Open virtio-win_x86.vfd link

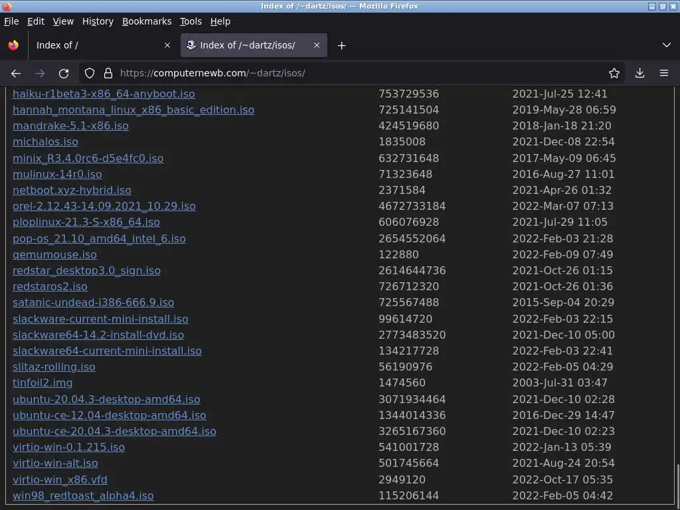tap(60, 480)
